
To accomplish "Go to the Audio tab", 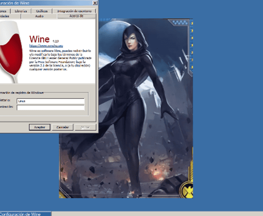I will pos(39,17).
